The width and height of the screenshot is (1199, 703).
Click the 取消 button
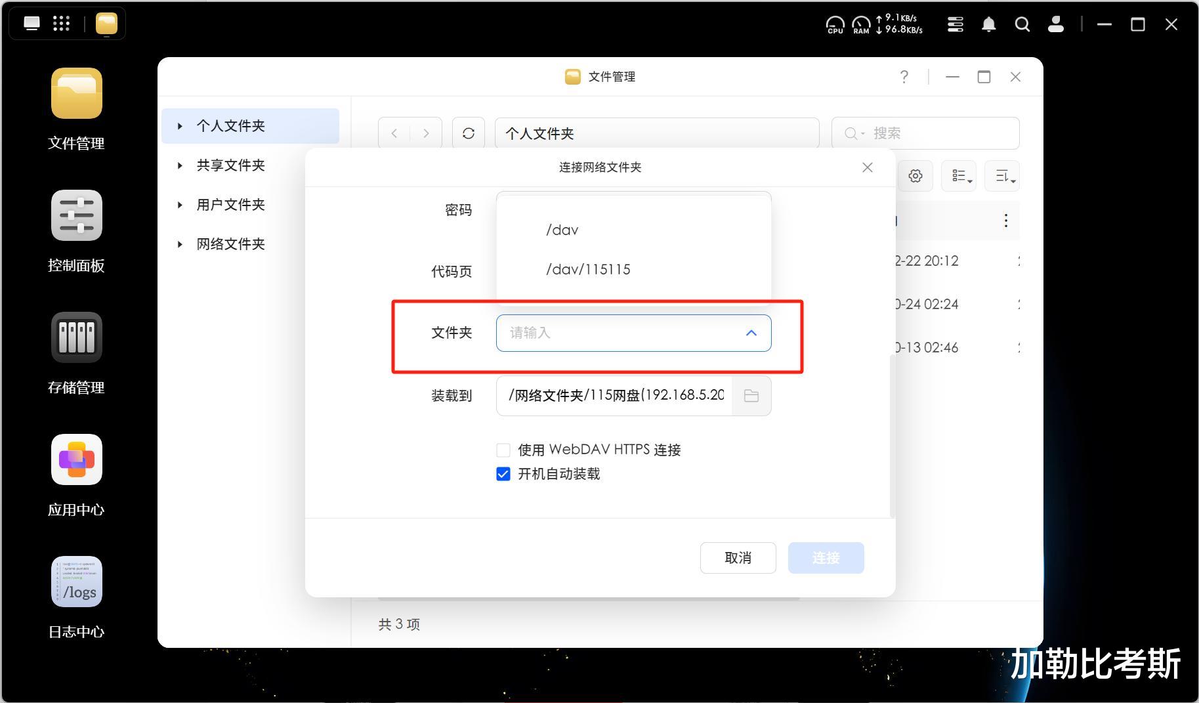tap(738, 558)
